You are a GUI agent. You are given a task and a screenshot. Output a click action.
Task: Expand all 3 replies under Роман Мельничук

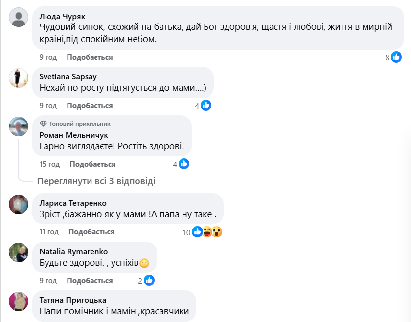point(96,181)
